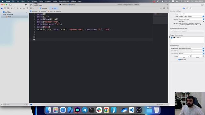Viewport: 205px width, 115px height.
Task: Open the Find navigator magnifier icon
Action: [x=11, y=8]
